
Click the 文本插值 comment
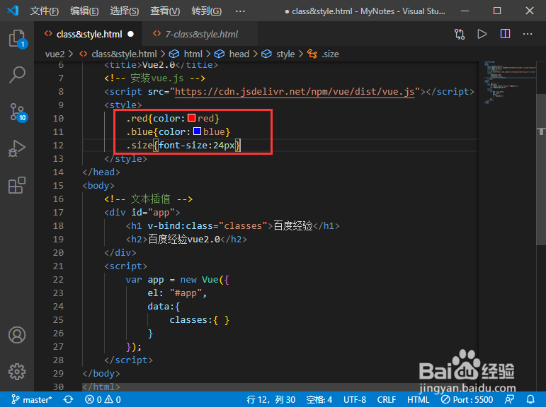148,199
